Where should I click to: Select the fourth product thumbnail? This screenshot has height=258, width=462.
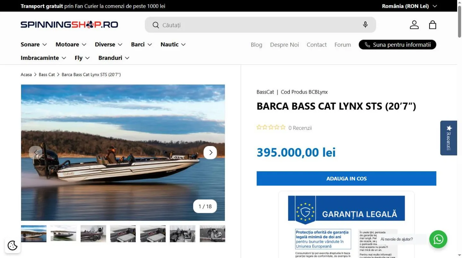(123, 234)
